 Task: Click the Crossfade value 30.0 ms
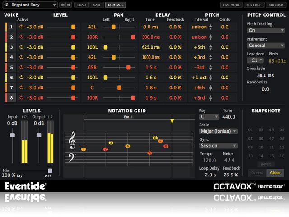(x=266, y=75)
